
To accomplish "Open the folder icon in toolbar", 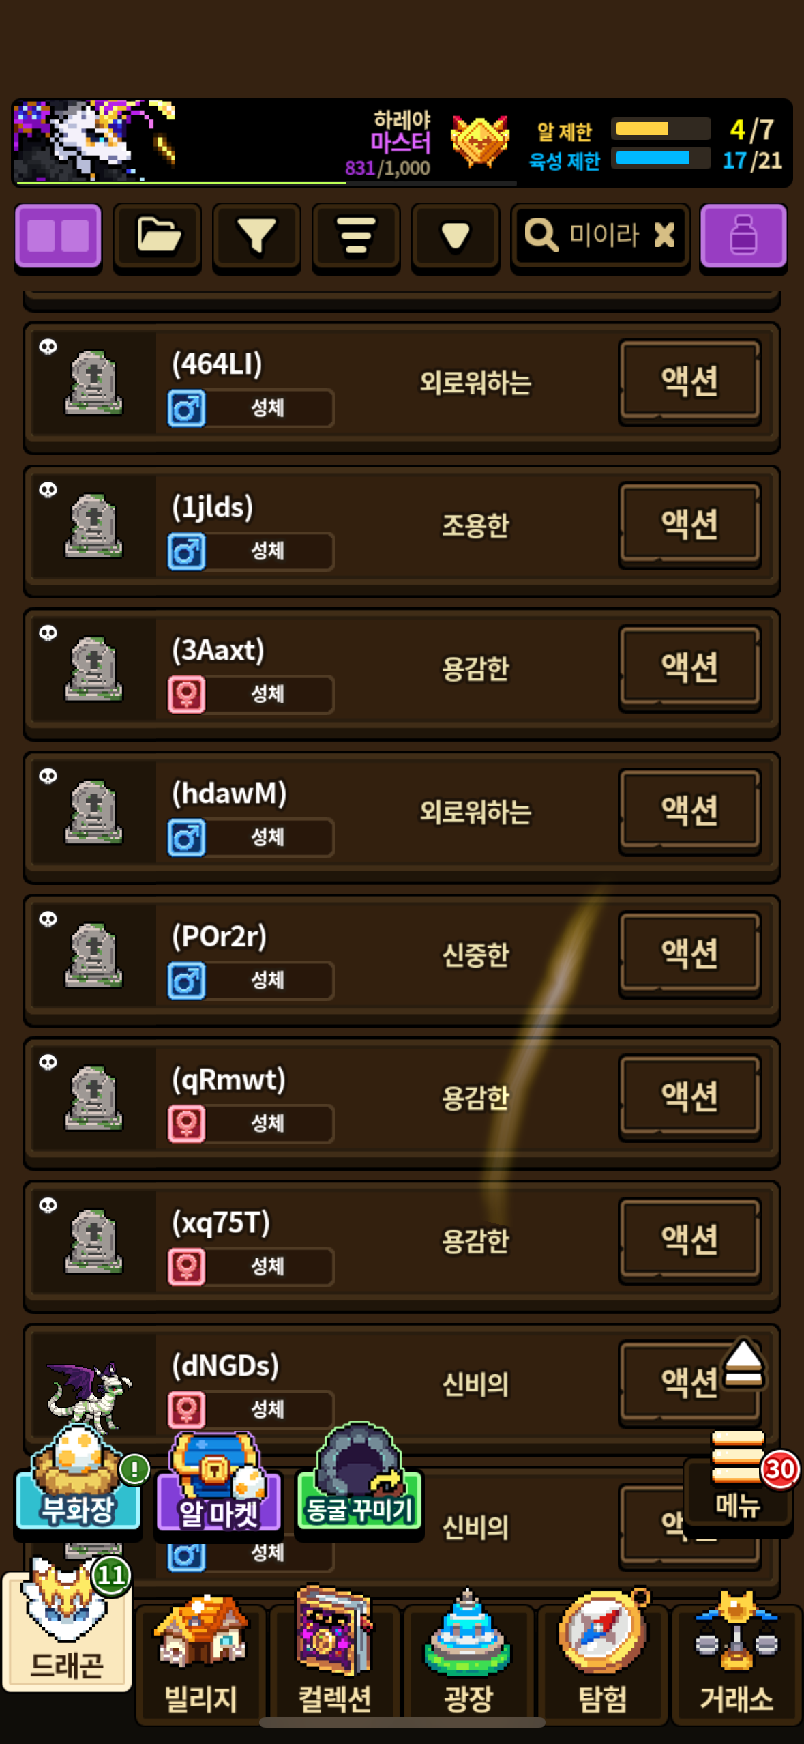I will point(158,237).
